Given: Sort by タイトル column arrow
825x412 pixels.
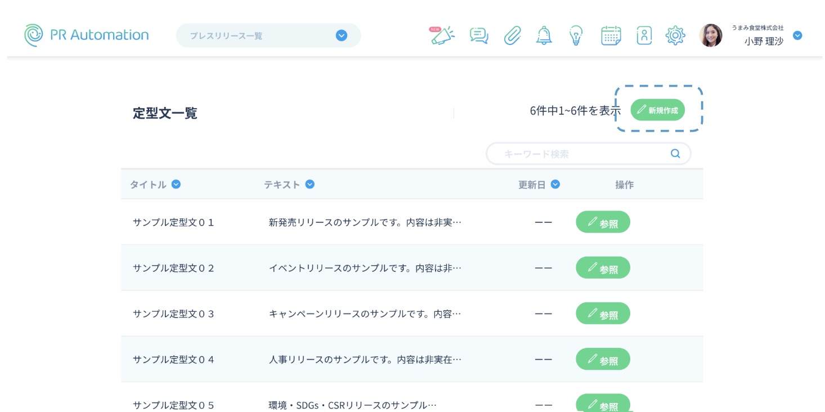Looking at the screenshot, I should point(176,184).
